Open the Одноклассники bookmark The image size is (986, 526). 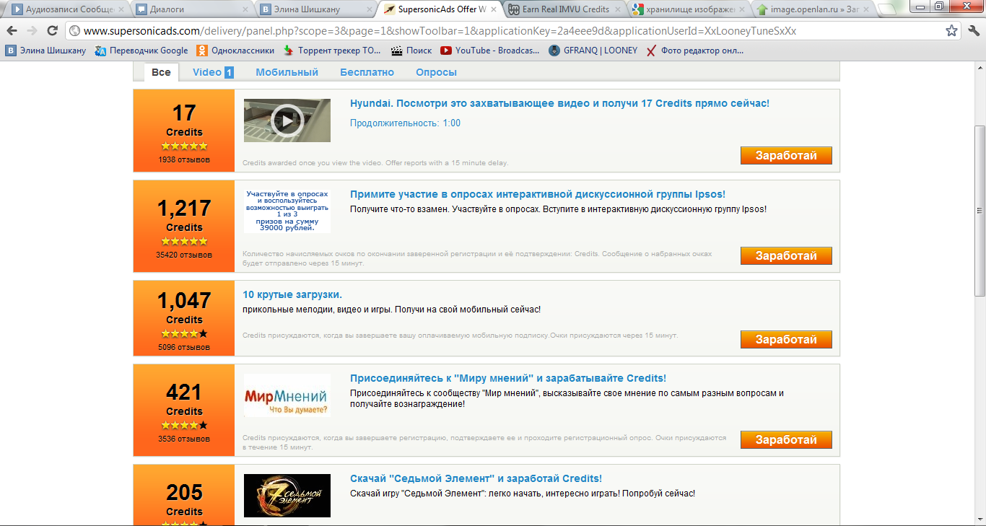click(x=235, y=51)
